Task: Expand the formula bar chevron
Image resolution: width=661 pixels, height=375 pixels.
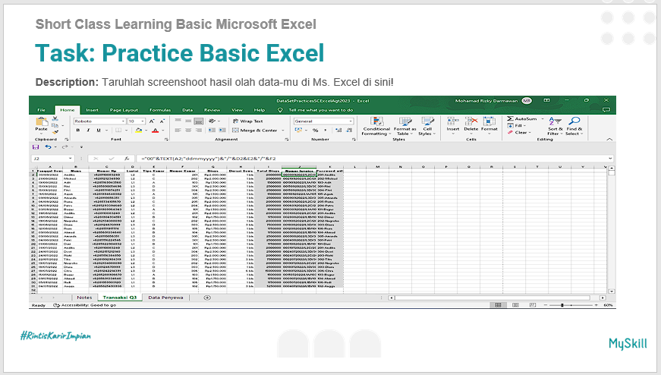Action: [610, 159]
